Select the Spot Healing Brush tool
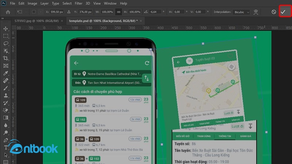Screen dimensions: 292x164 click(x=5, y=81)
